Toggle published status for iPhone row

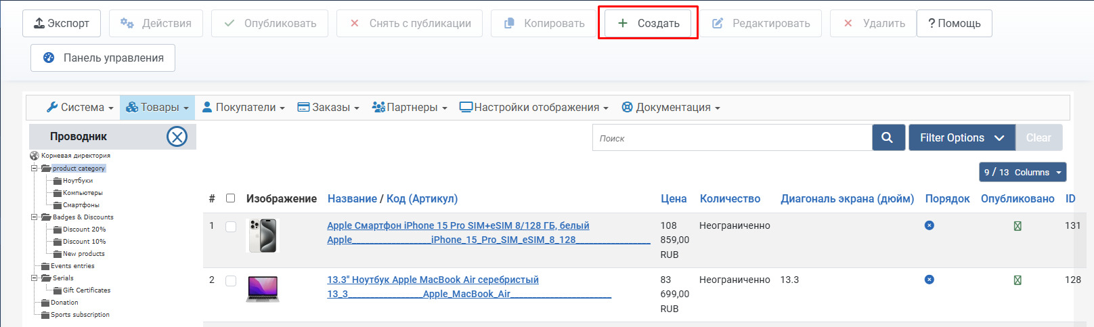click(x=1018, y=226)
